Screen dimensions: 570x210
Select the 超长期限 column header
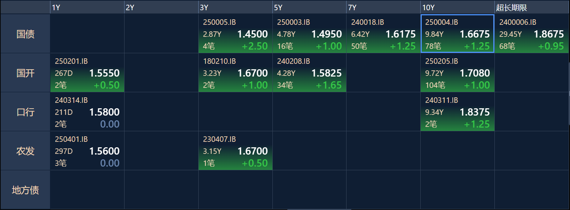(531, 7)
